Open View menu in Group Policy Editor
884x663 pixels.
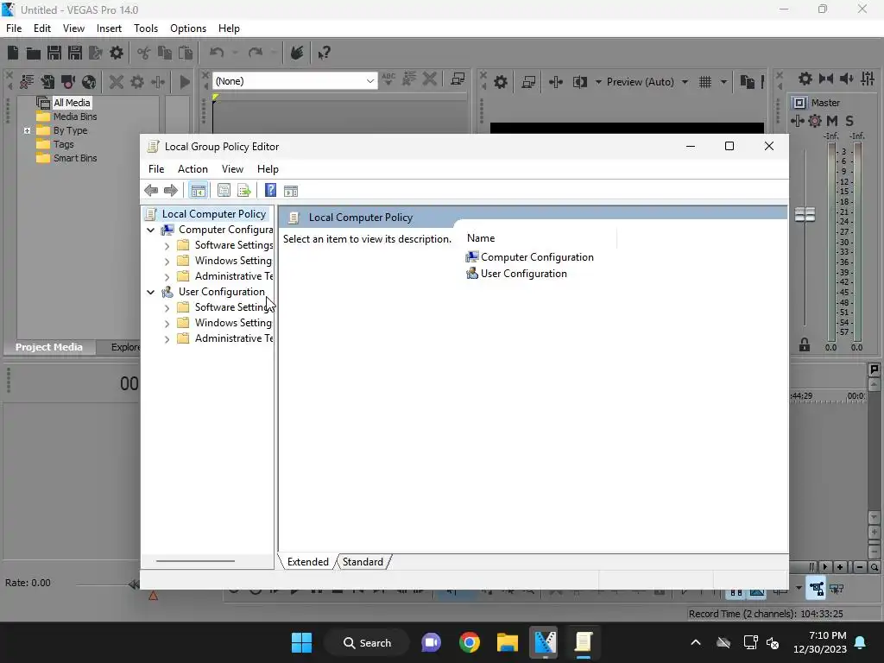point(232,169)
